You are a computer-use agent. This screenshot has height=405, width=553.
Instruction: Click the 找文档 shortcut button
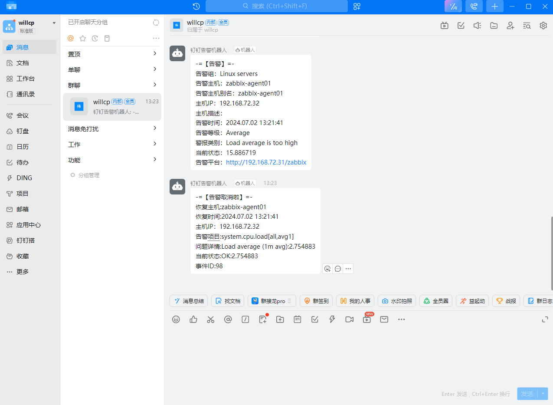[228, 301]
